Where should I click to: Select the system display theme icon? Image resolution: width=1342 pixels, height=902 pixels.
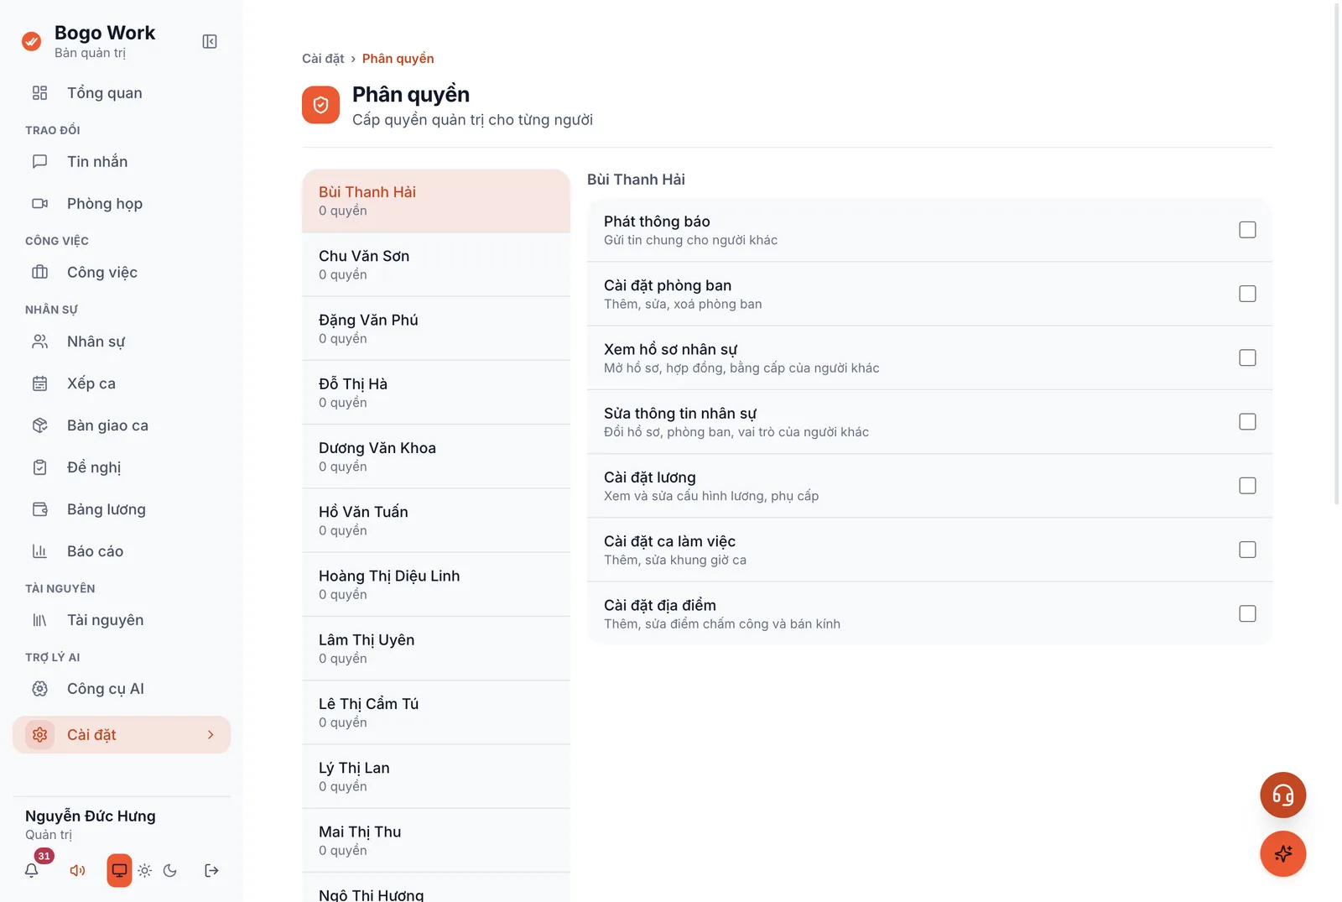pyautogui.click(x=120, y=870)
